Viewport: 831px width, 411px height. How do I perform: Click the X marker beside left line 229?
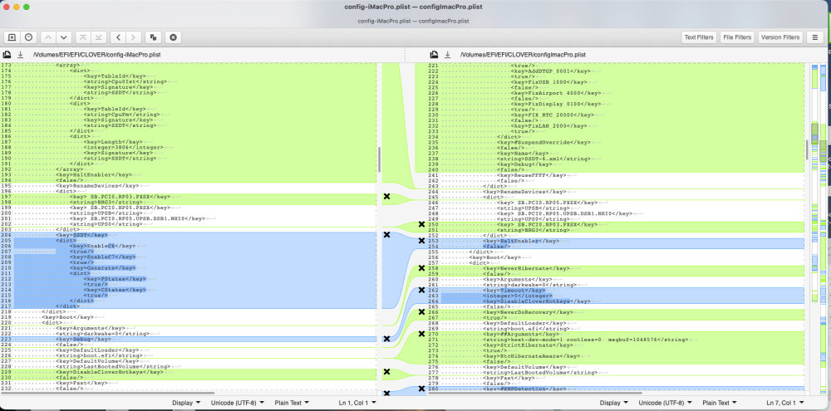pyautogui.click(x=387, y=372)
